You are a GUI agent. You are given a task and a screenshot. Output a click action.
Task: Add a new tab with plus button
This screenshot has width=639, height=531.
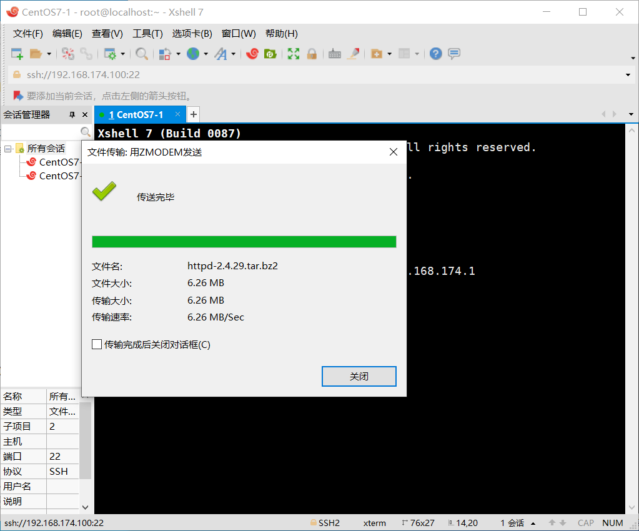click(x=194, y=114)
